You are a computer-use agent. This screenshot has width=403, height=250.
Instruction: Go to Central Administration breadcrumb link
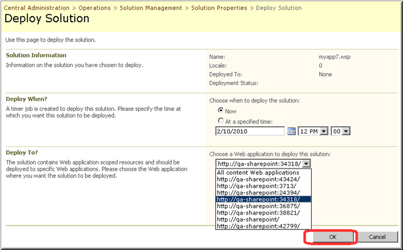tap(37, 8)
